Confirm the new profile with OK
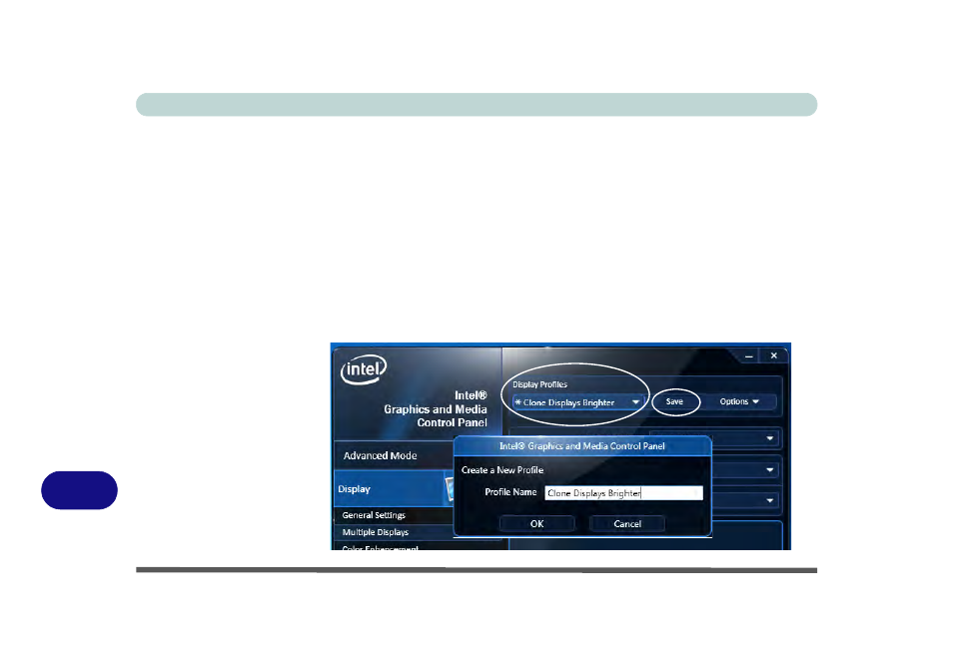 [536, 523]
